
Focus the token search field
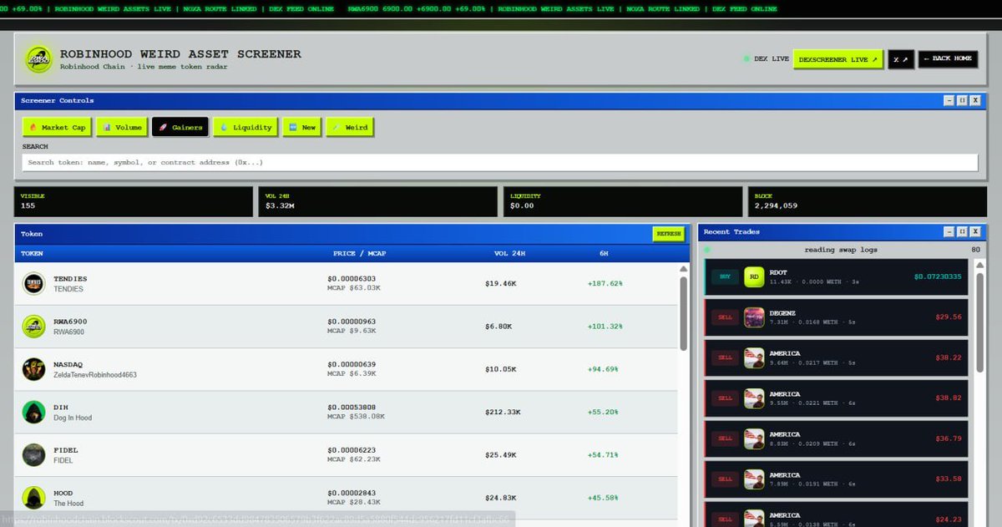click(x=500, y=162)
